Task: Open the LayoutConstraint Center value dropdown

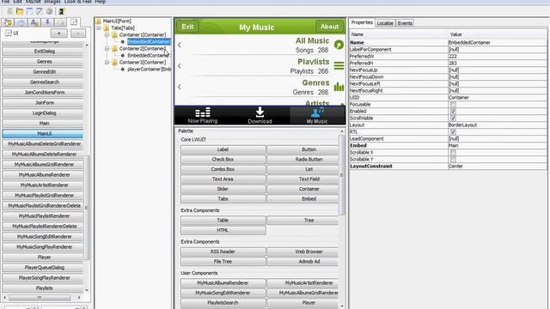Action: pos(497,167)
